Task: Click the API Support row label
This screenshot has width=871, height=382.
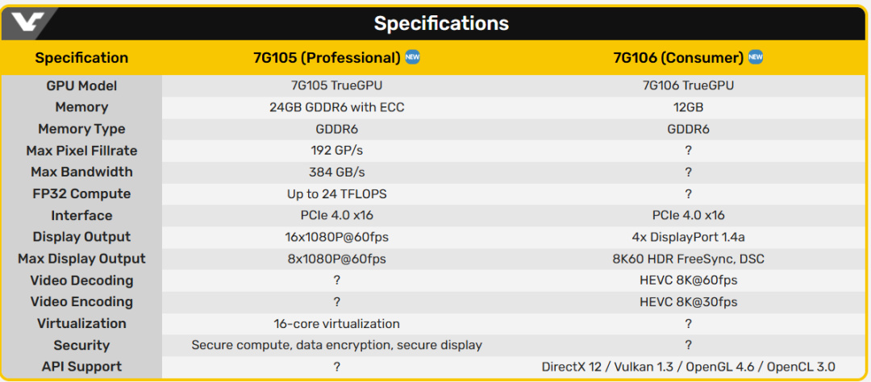Action: pyautogui.click(x=81, y=367)
